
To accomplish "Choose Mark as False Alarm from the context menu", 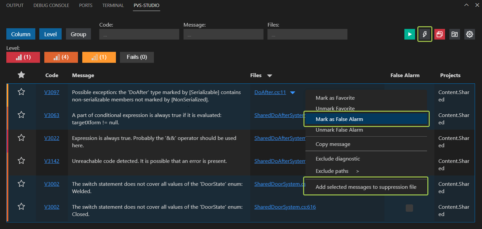I will coord(339,119).
